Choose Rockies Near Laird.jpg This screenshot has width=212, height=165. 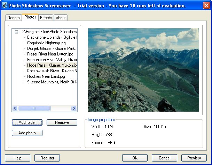(x=46, y=76)
